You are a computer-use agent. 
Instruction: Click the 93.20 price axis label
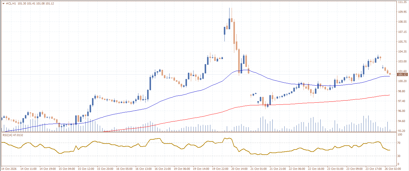[x=401, y=131]
